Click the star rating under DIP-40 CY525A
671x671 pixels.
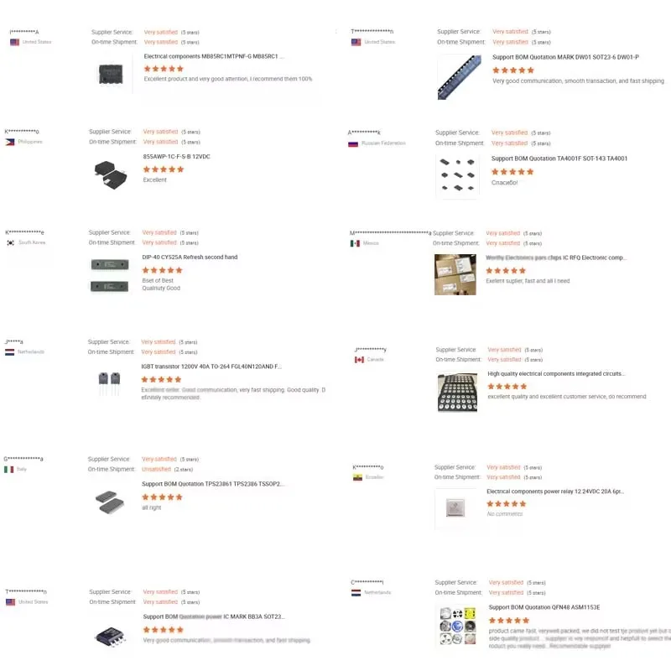point(162,270)
